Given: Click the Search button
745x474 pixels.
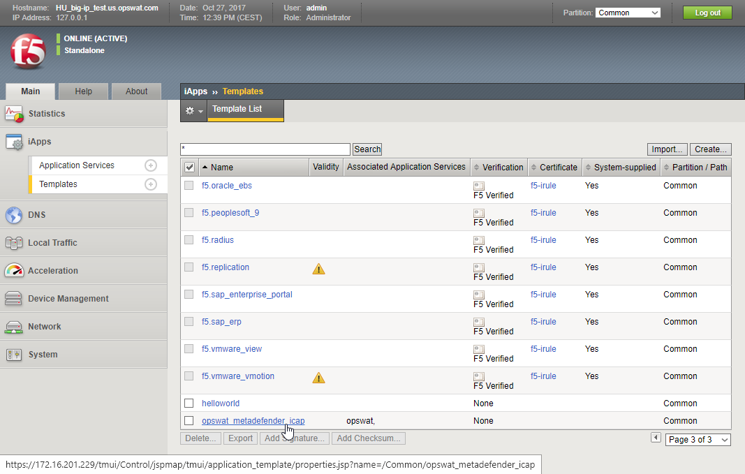Looking at the screenshot, I should tap(367, 149).
